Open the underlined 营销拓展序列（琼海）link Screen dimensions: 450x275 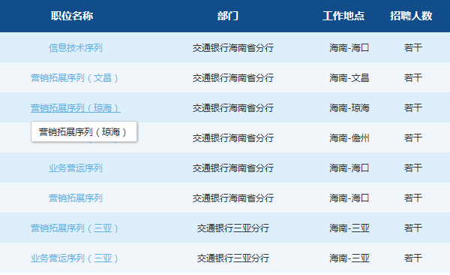(x=76, y=108)
